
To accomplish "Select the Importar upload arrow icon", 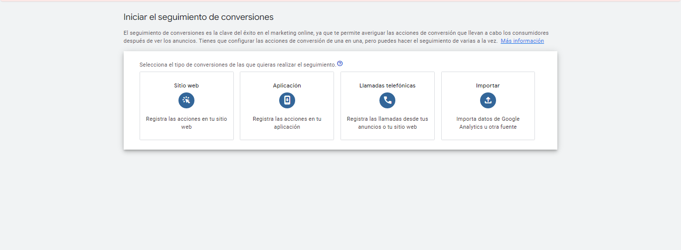I will click(488, 100).
